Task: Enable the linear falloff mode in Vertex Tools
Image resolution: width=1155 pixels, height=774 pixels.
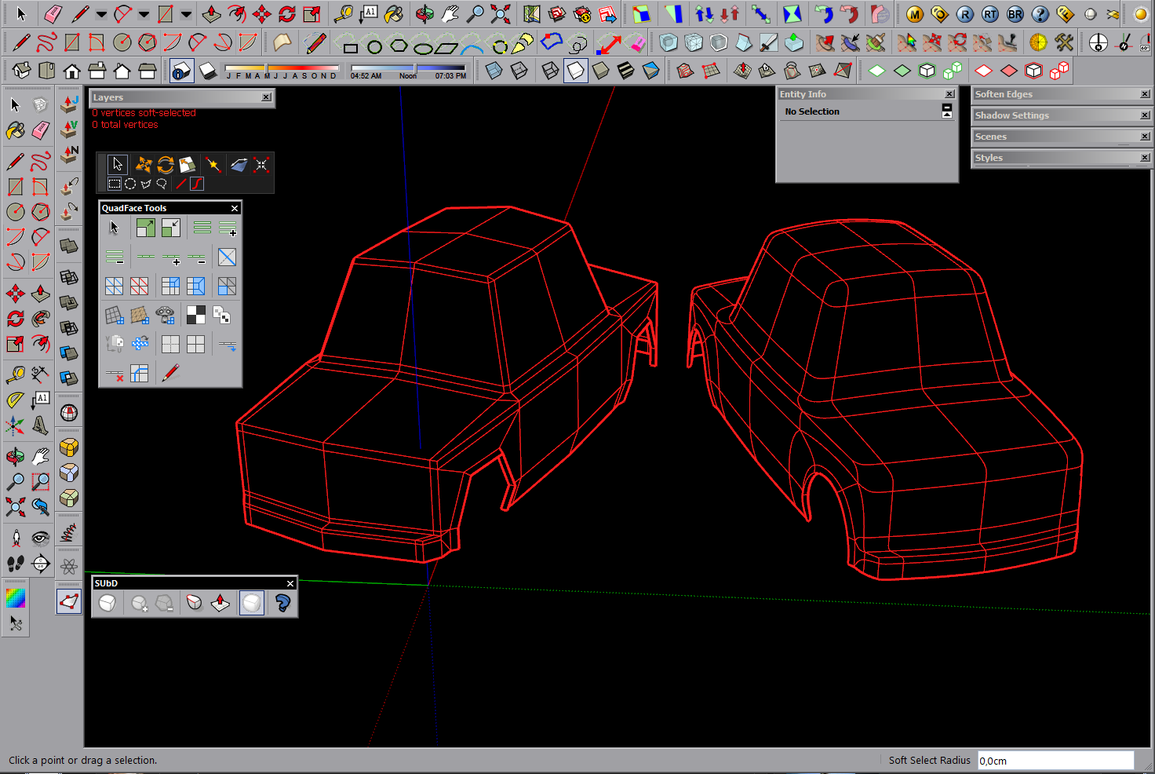Action: [x=181, y=184]
